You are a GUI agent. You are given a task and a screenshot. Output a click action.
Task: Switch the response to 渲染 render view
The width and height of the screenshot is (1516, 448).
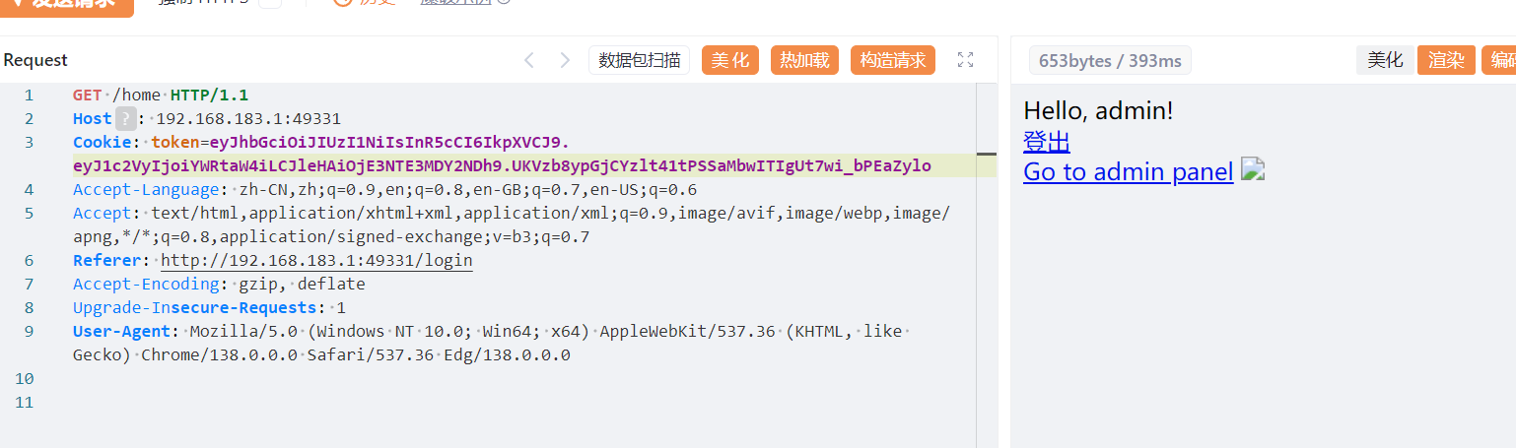1446,60
